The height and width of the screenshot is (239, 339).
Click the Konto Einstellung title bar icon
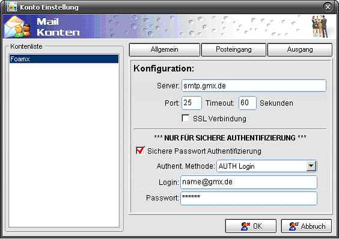point(11,7)
